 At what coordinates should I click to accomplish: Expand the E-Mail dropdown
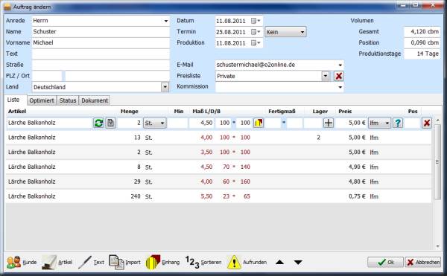[340, 65]
